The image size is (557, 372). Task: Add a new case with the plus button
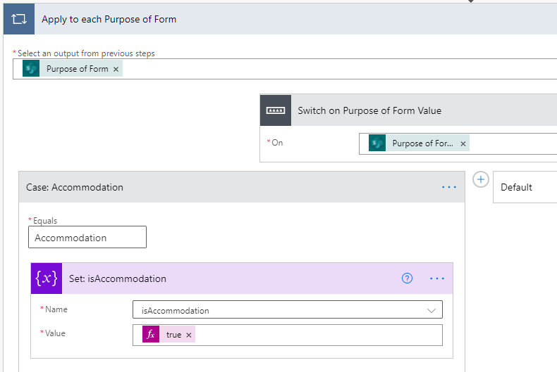pos(480,179)
